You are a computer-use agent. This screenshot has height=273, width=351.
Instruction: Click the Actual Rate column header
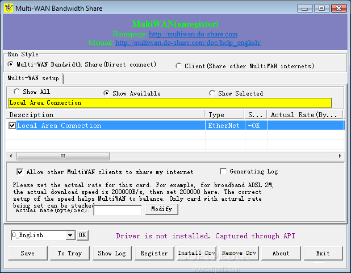305,114
